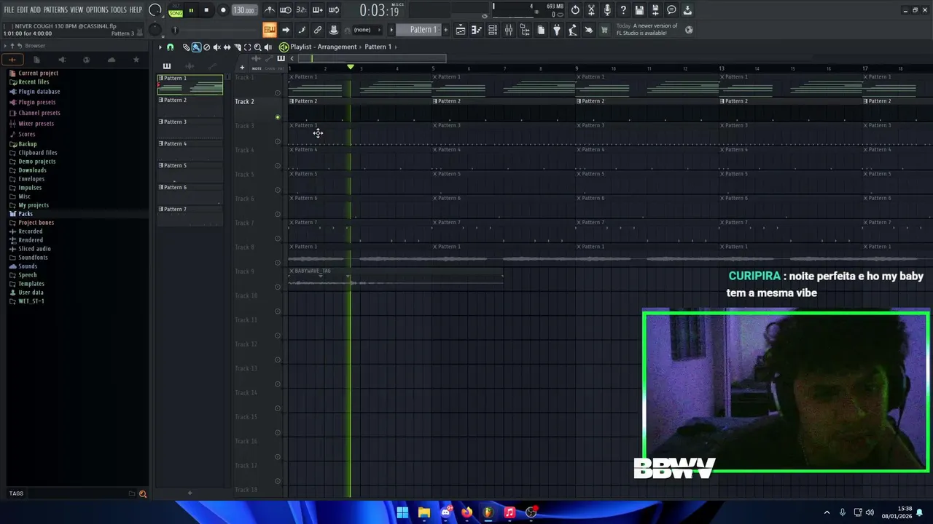Image resolution: width=933 pixels, height=524 pixels.
Task: Open the tempo tapper icon
Action: click(573, 30)
